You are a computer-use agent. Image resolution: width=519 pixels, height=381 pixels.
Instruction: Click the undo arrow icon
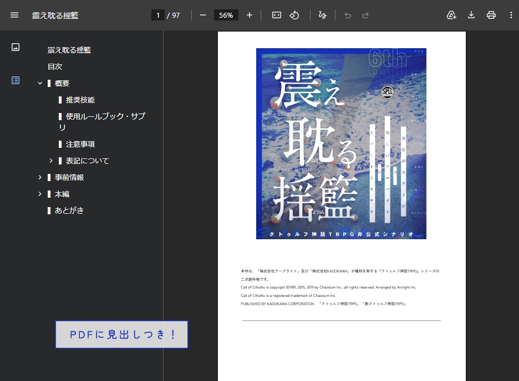point(348,15)
